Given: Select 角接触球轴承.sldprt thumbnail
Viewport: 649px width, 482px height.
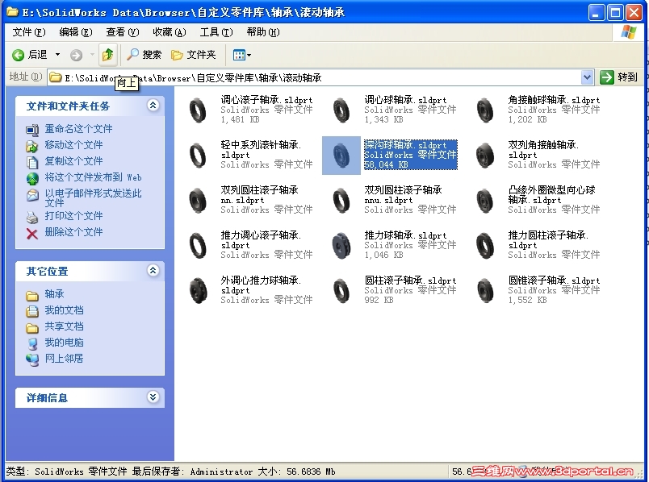Looking at the screenshot, I should (485, 110).
